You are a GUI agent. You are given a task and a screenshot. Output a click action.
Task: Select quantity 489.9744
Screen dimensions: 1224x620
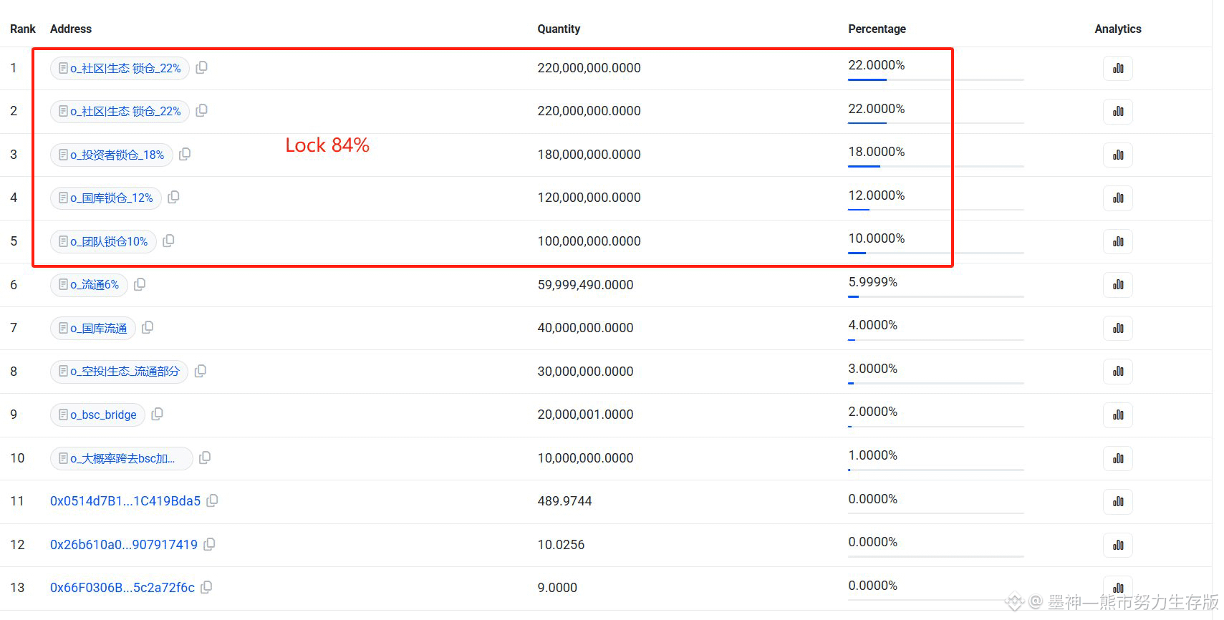click(565, 501)
